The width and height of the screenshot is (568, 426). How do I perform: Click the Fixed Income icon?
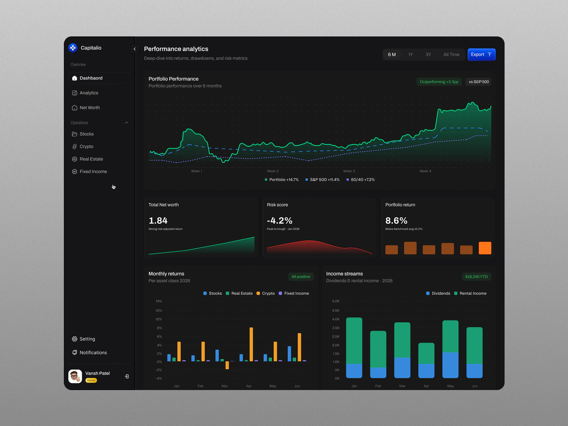pos(75,171)
